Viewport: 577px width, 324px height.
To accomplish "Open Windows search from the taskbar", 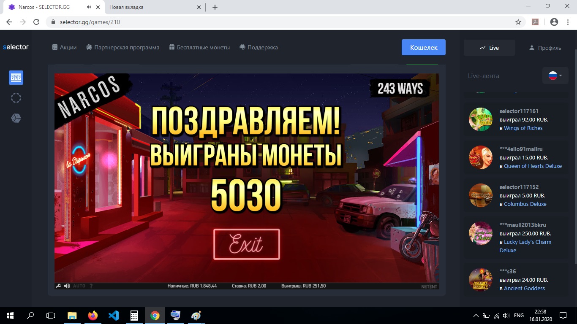I will click(30, 316).
